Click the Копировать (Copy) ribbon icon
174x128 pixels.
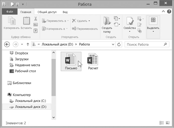click(x=12, y=21)
